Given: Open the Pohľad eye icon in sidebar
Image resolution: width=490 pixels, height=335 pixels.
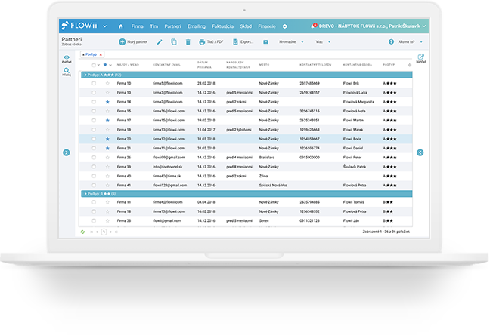Looking at the screenshot, I should click(67, 57).
